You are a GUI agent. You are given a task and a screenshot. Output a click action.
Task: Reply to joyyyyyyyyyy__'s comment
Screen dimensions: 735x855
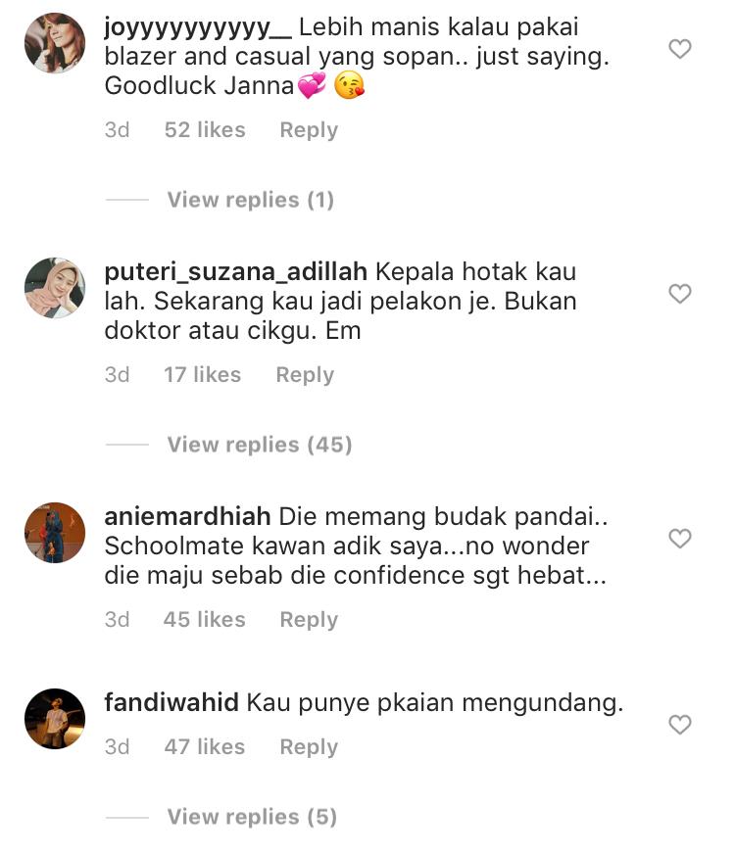coord(309,130)
